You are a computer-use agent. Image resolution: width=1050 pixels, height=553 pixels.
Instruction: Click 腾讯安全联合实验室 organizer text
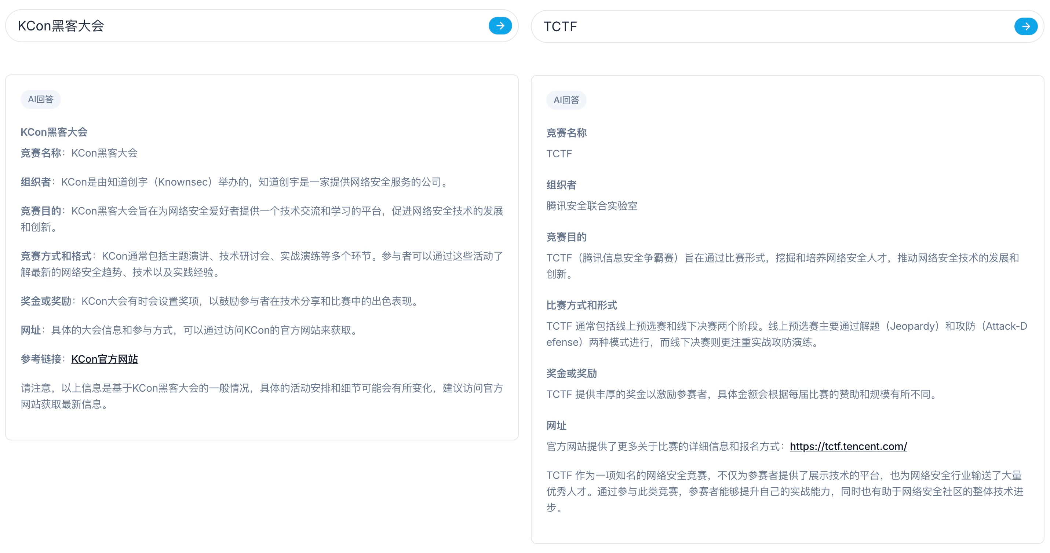point(591,206)
